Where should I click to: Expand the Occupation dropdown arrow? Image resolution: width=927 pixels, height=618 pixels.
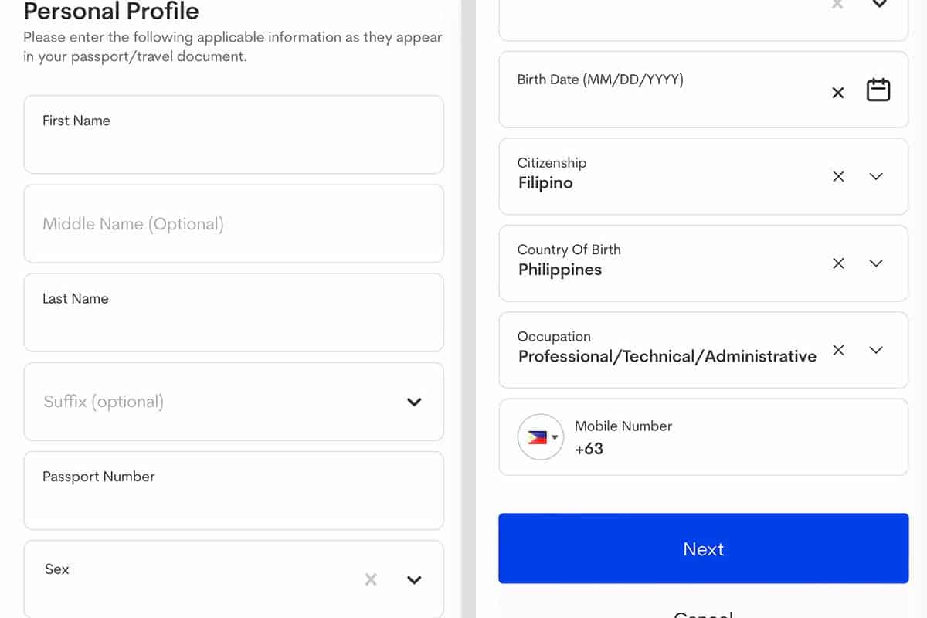click(x=876, y=350)
